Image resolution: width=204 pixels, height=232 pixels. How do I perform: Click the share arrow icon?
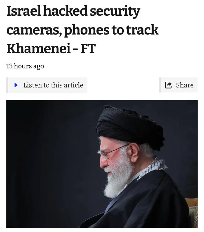168,85
